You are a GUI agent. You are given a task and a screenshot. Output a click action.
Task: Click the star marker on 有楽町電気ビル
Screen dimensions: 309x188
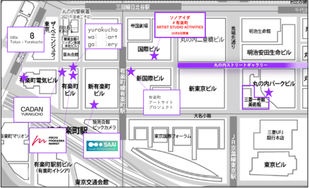24,77
